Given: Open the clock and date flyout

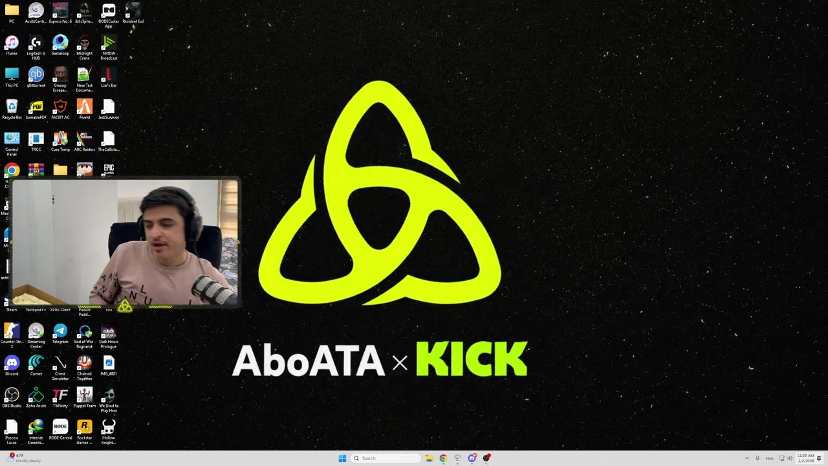Looking at the screenshot, I should (x=805, y=458).
